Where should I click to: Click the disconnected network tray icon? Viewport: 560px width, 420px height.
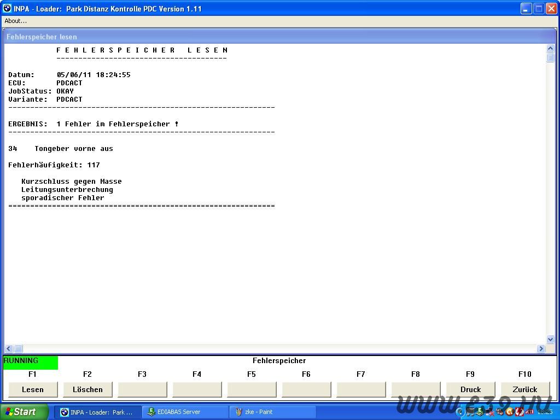point(490,412)
